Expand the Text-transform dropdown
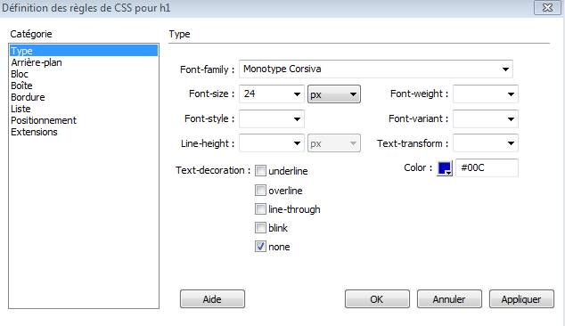The height and width of the screenshot is (326, 565). [486, 143]
